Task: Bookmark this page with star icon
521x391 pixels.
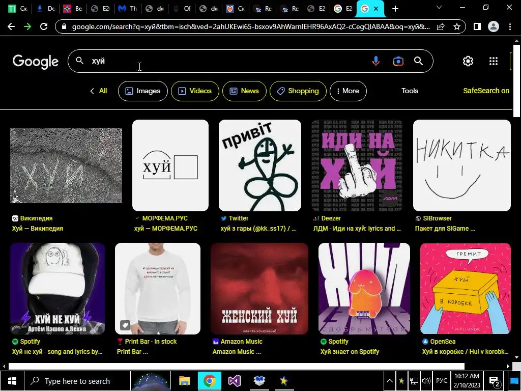Action: pyautogui.click(x=457, y=26)
